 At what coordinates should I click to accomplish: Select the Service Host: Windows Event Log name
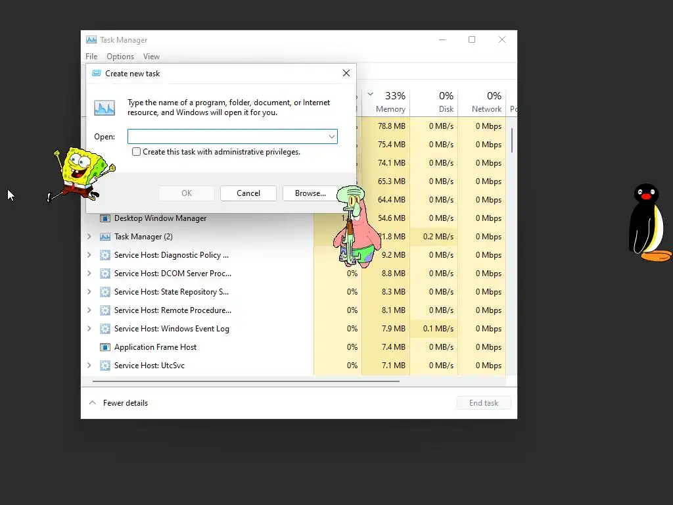click(172, 329)
